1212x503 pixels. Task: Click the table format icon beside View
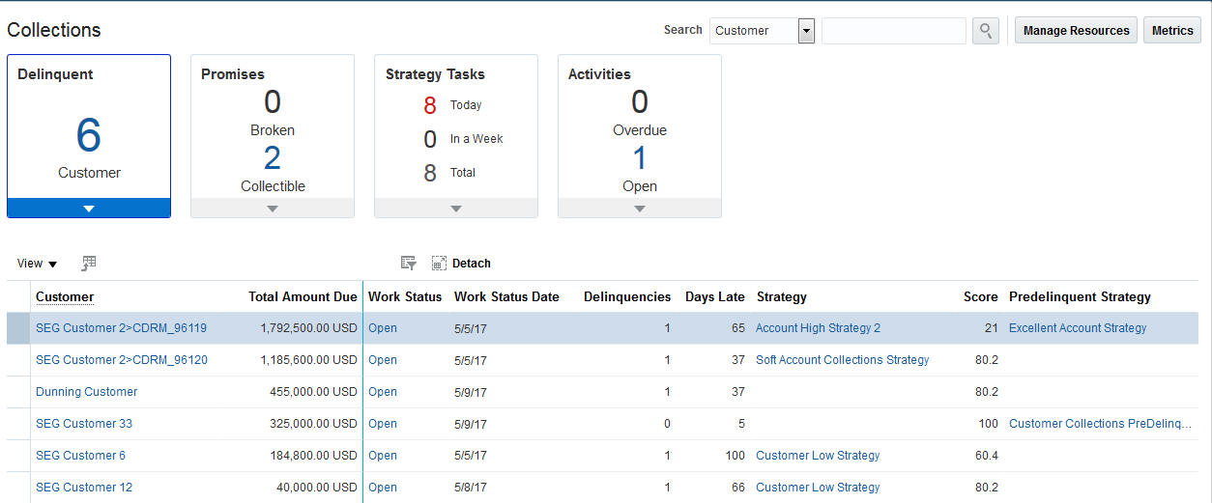(x=89, y=263)
